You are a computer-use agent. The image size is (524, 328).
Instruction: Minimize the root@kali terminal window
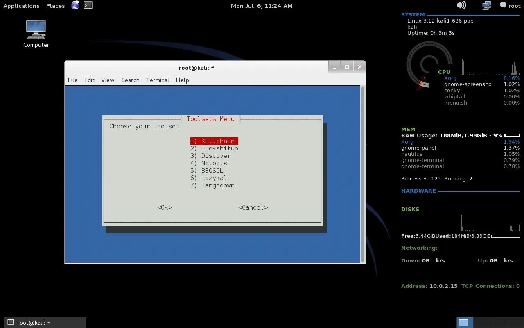pos(334,67)
